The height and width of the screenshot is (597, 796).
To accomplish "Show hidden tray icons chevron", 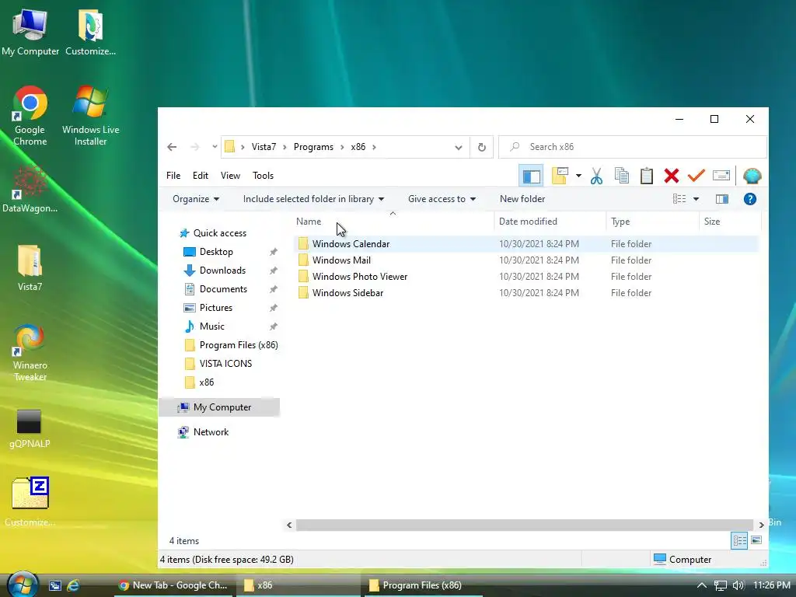I will 702,585.
